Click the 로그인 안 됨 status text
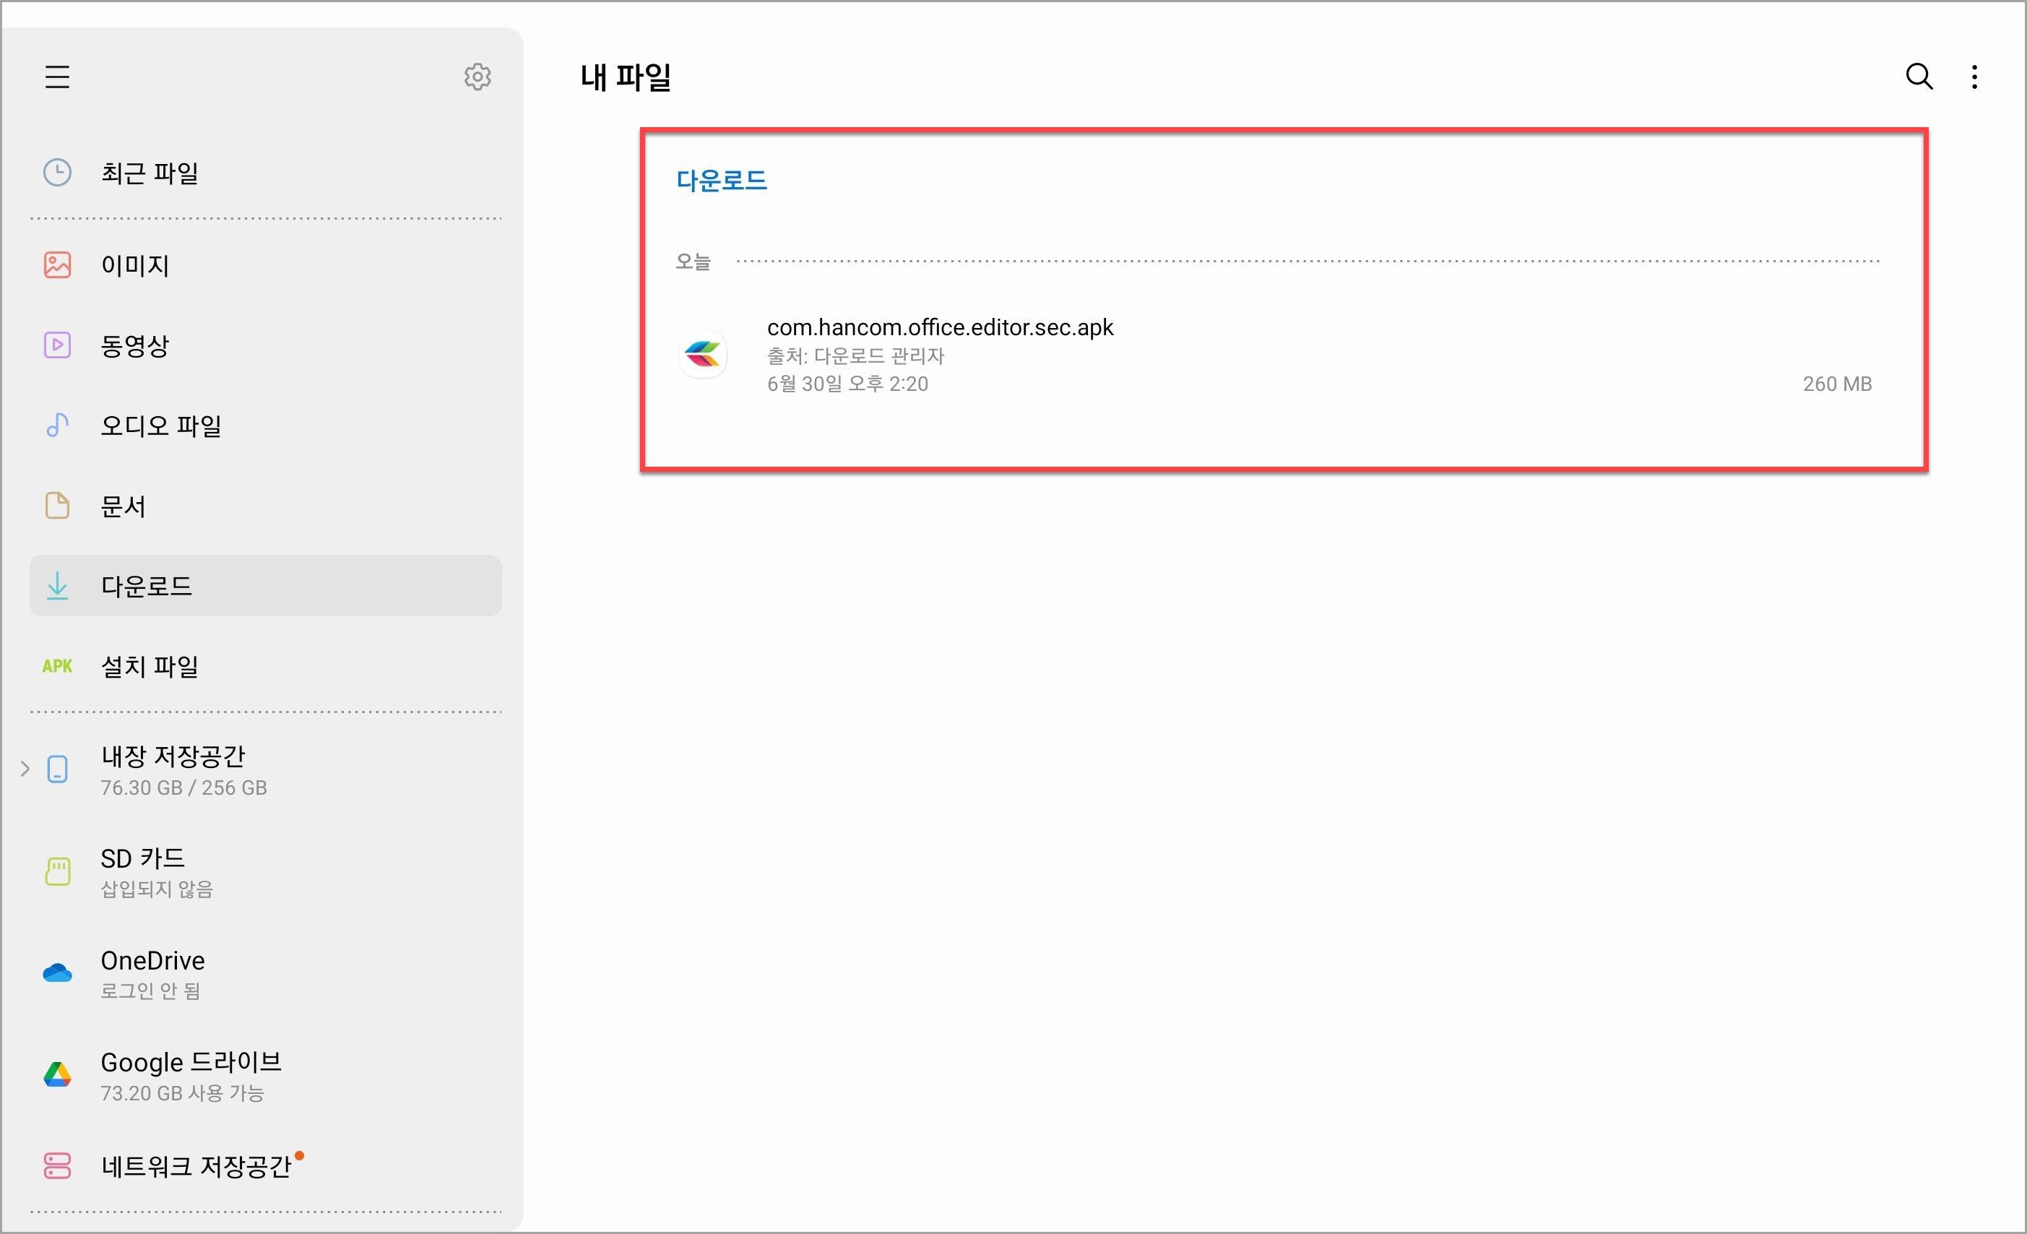The image size is (2027, 1234). click(150, 991)
